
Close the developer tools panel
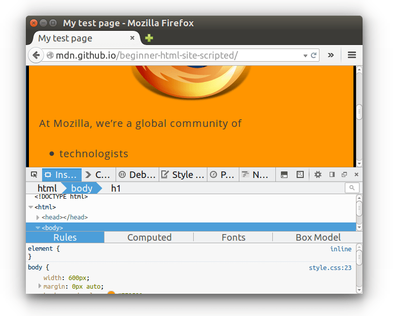[x=356, y=174]
